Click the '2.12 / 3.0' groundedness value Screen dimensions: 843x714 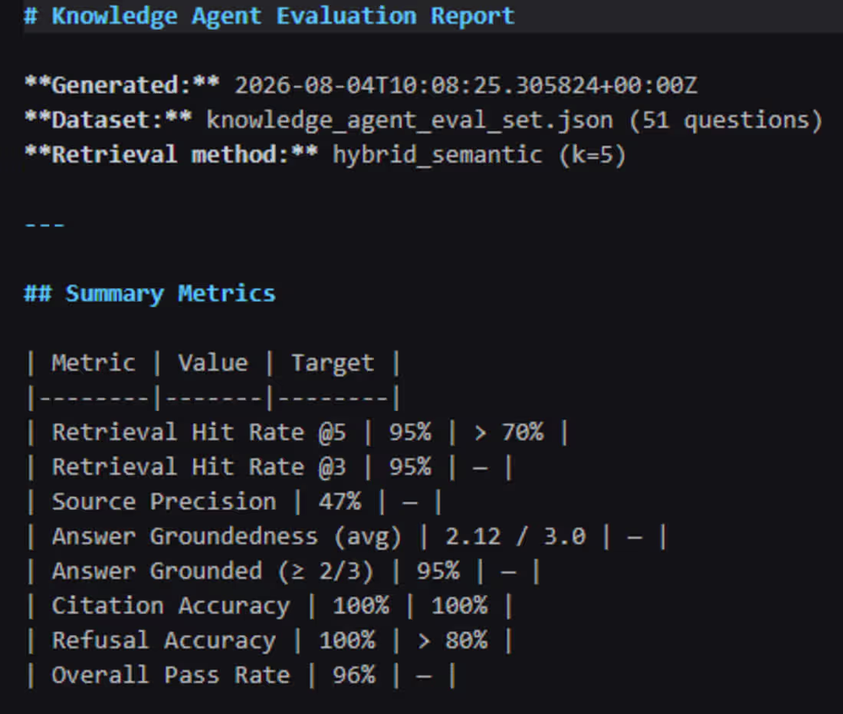click(515, 537)
